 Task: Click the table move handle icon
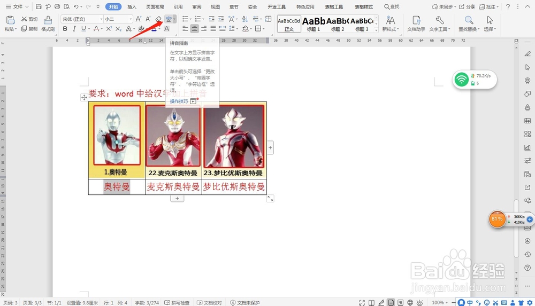click(84, 97)
